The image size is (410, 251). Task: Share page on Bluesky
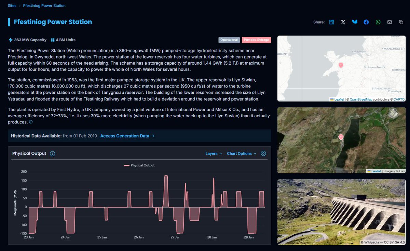click(355, 22)
